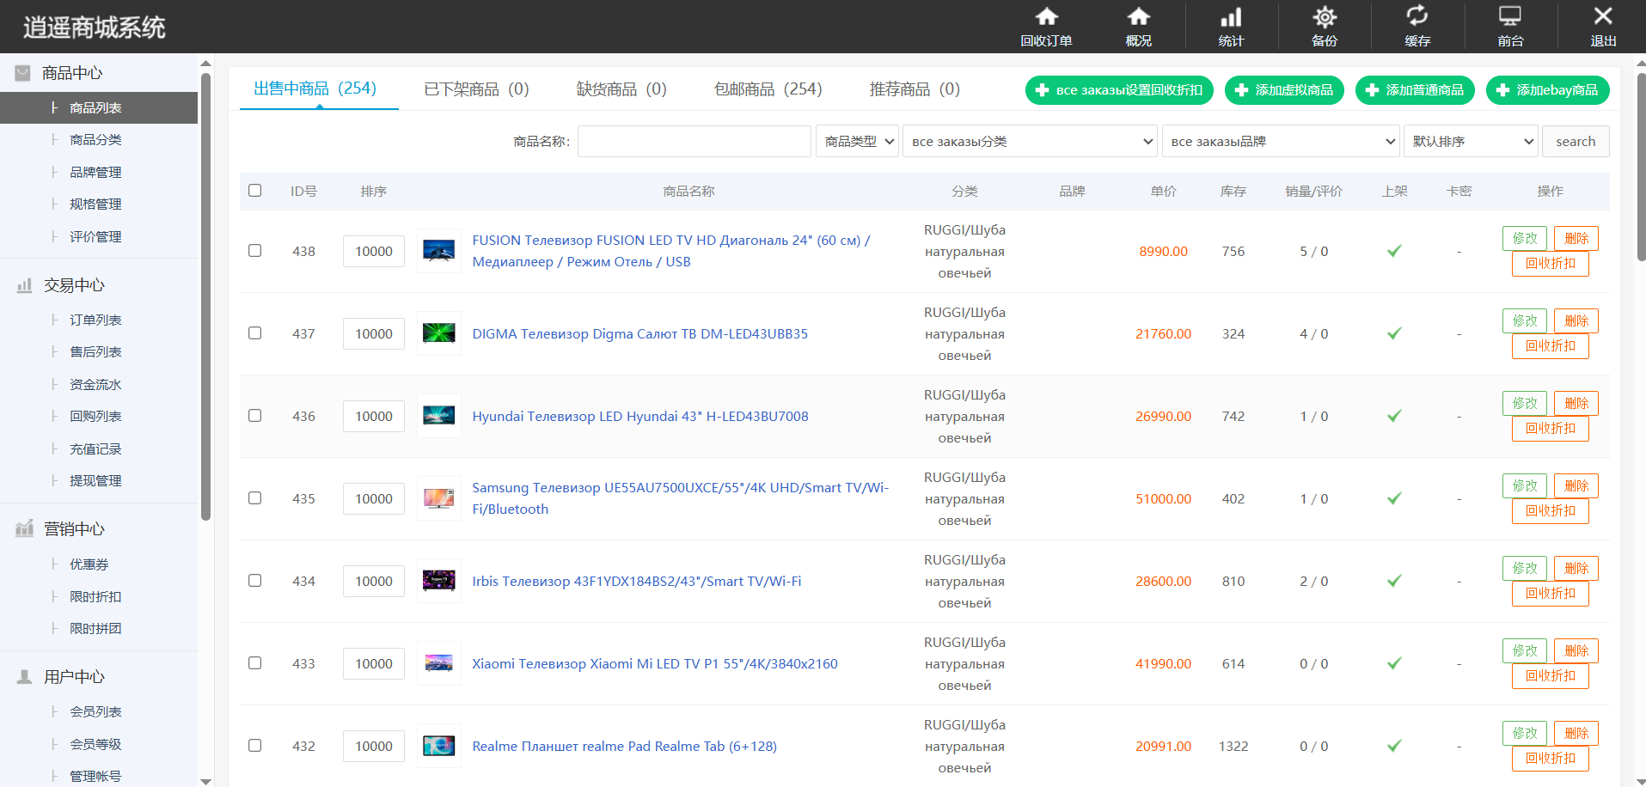Open 订单列表 in the sidebar

(95, 320)
